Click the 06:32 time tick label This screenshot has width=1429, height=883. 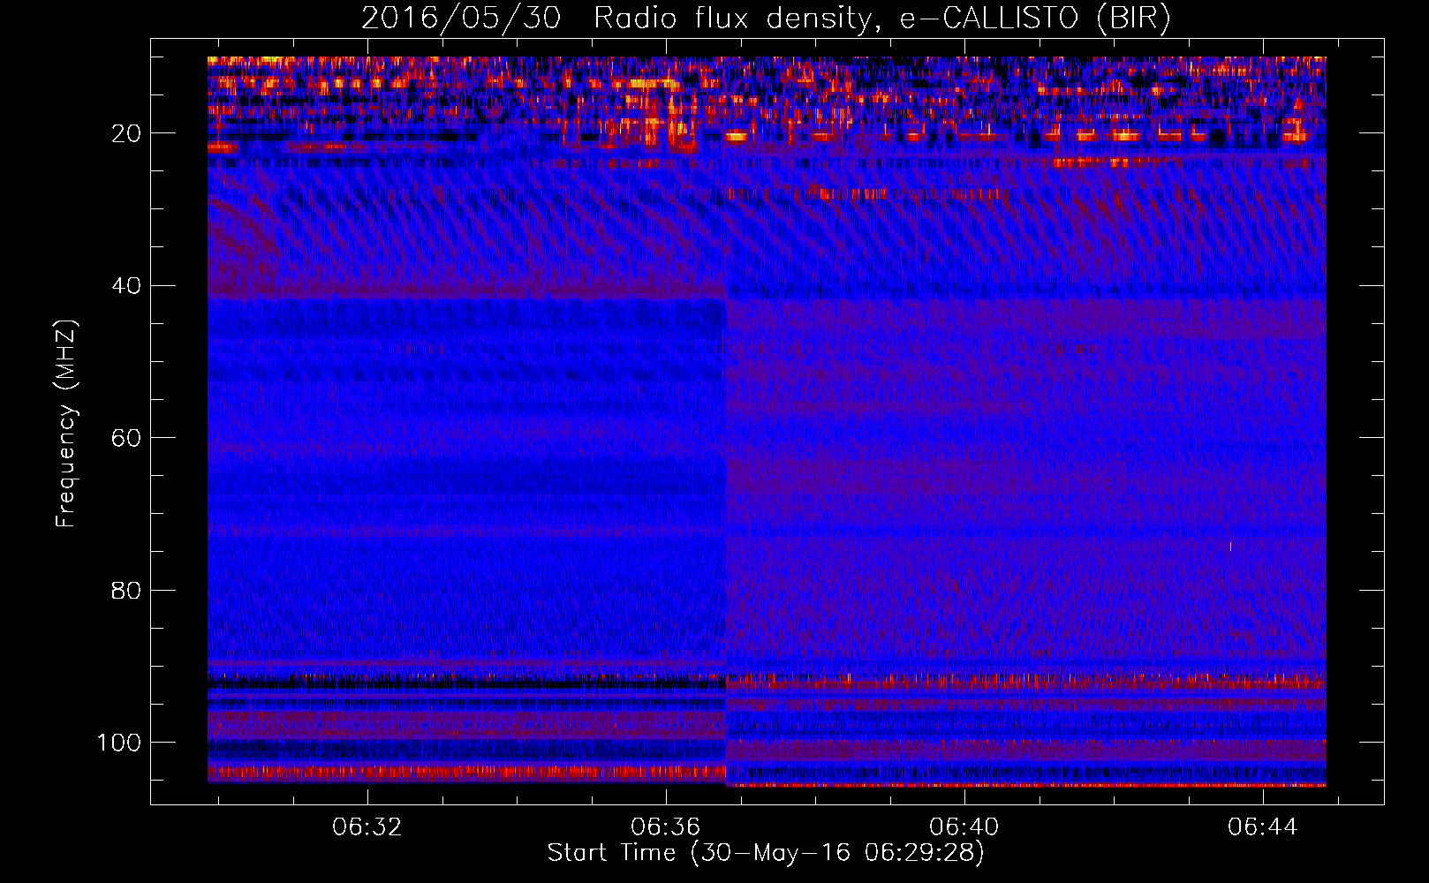[x=367, y=827]
